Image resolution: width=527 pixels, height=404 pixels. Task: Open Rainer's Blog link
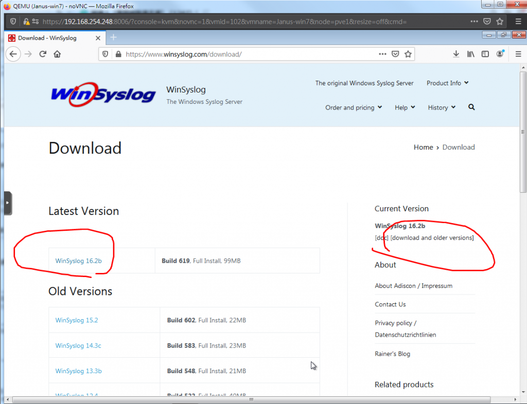(x=392, y=354)
